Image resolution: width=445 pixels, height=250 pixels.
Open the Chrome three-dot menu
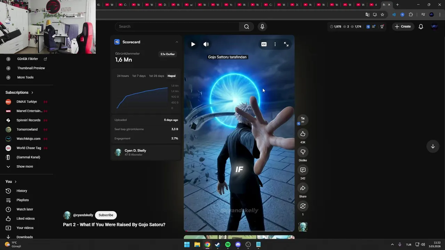(440, 15)
